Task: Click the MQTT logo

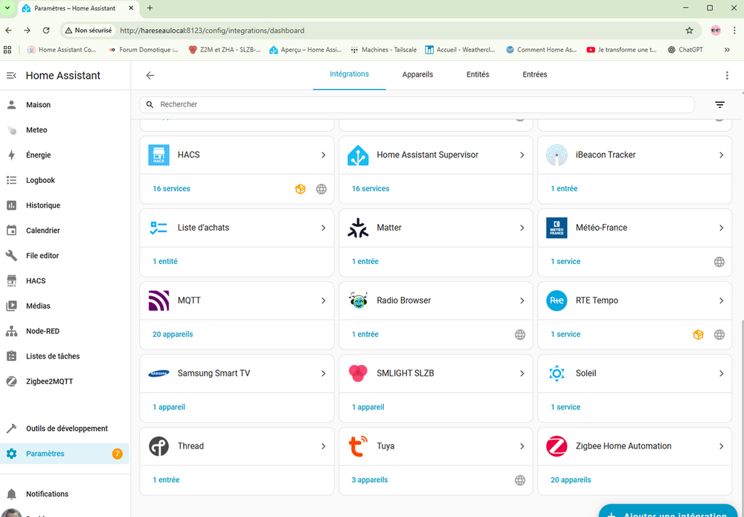Action: point(158,301)
